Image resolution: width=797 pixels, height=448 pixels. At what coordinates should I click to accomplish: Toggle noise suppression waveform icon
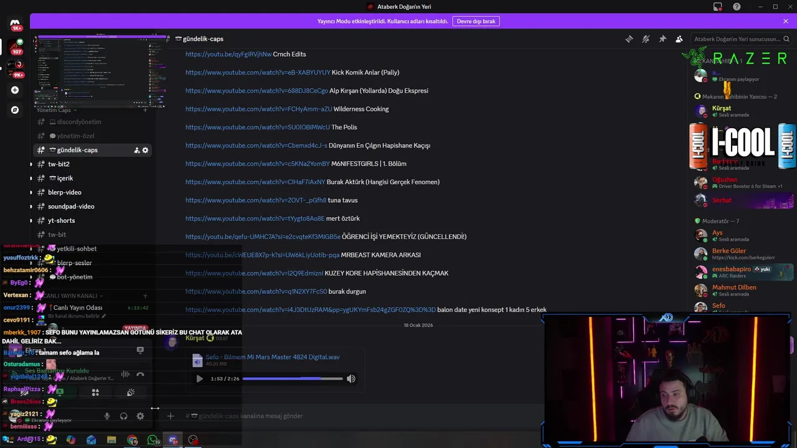pos(125,374)
